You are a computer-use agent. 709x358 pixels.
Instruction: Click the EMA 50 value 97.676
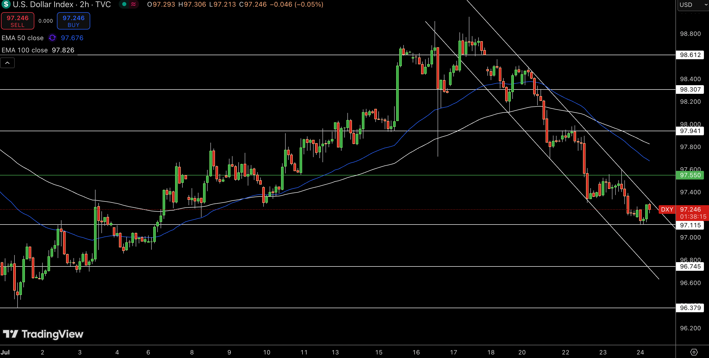pyautogui.click(x=72, y=38)
